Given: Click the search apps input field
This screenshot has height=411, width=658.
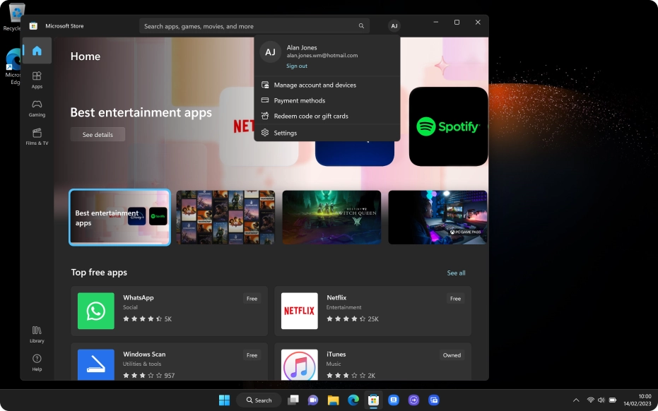Looking at the screenshot, I should pyautogui.click(x=247, y=26).
